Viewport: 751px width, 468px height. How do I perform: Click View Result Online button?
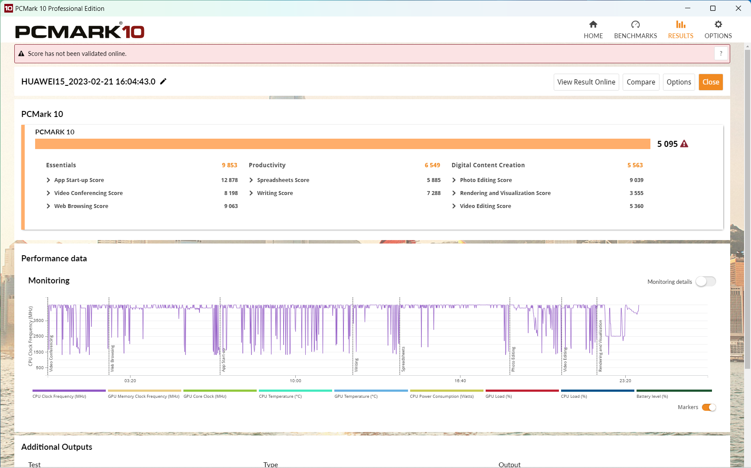(x=586, y=82)
